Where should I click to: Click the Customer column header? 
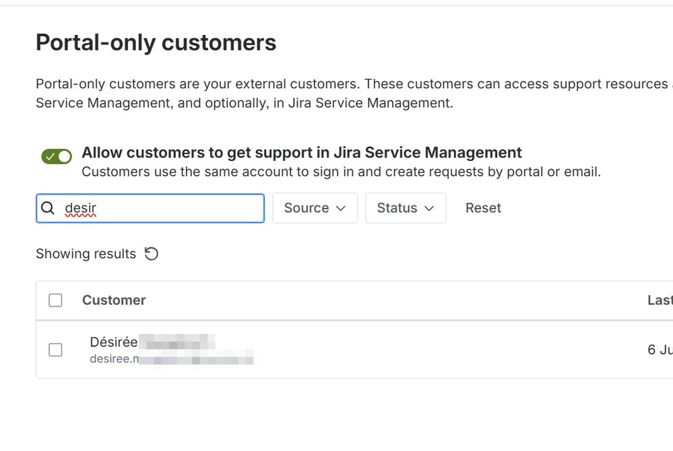coord(114,300)
